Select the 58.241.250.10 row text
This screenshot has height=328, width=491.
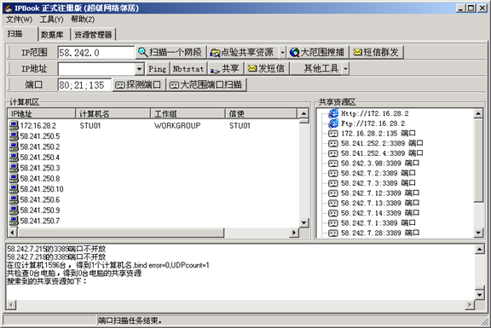(42, 189)
